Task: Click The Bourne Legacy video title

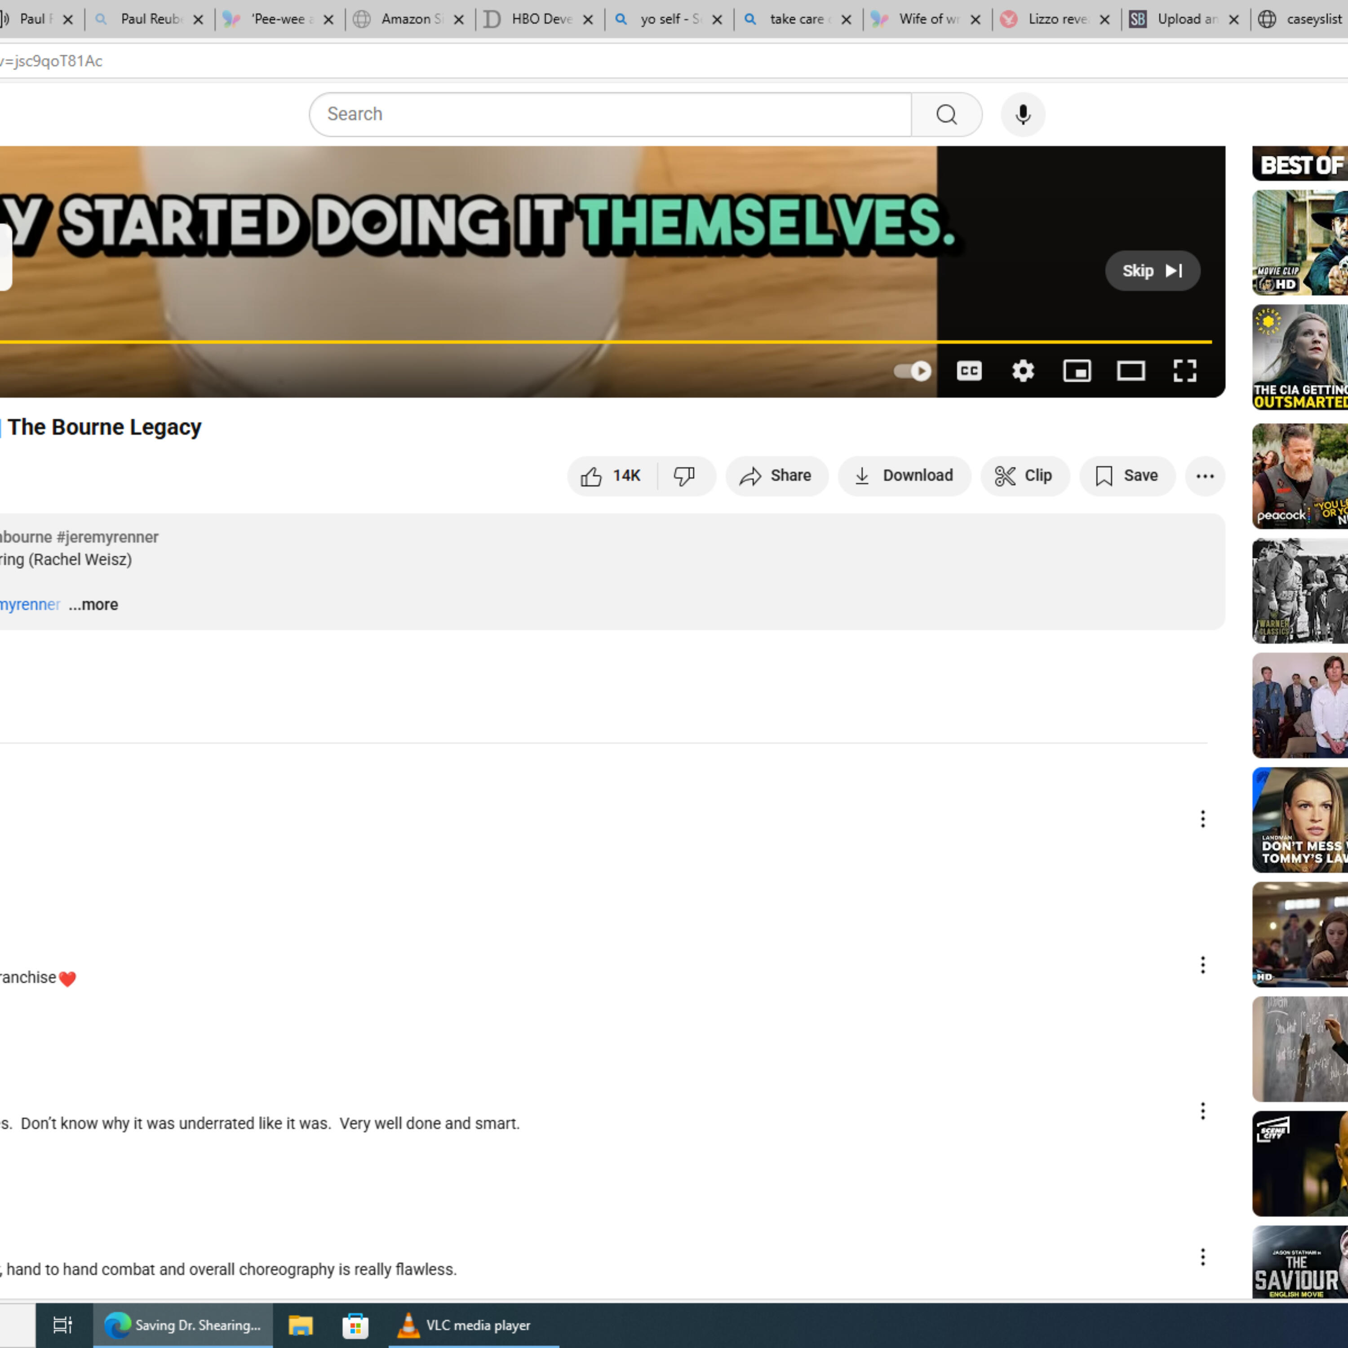Action: pos(105,427)
